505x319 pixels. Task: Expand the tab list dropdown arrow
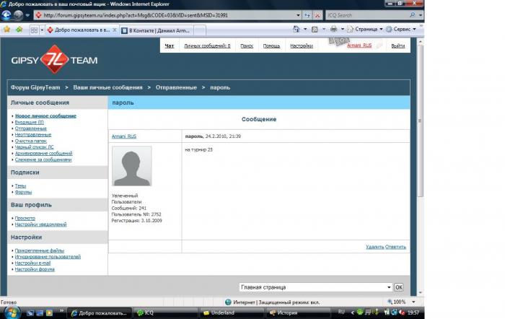[x=42, y=30]
